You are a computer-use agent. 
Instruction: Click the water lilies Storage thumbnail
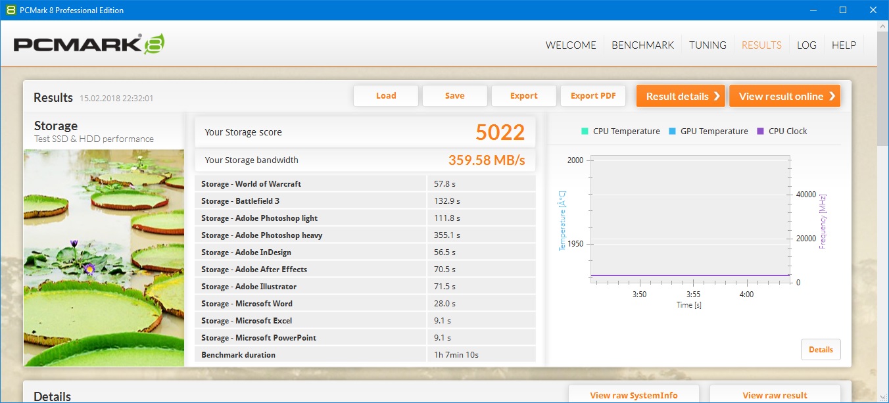[x=104, y=258]
